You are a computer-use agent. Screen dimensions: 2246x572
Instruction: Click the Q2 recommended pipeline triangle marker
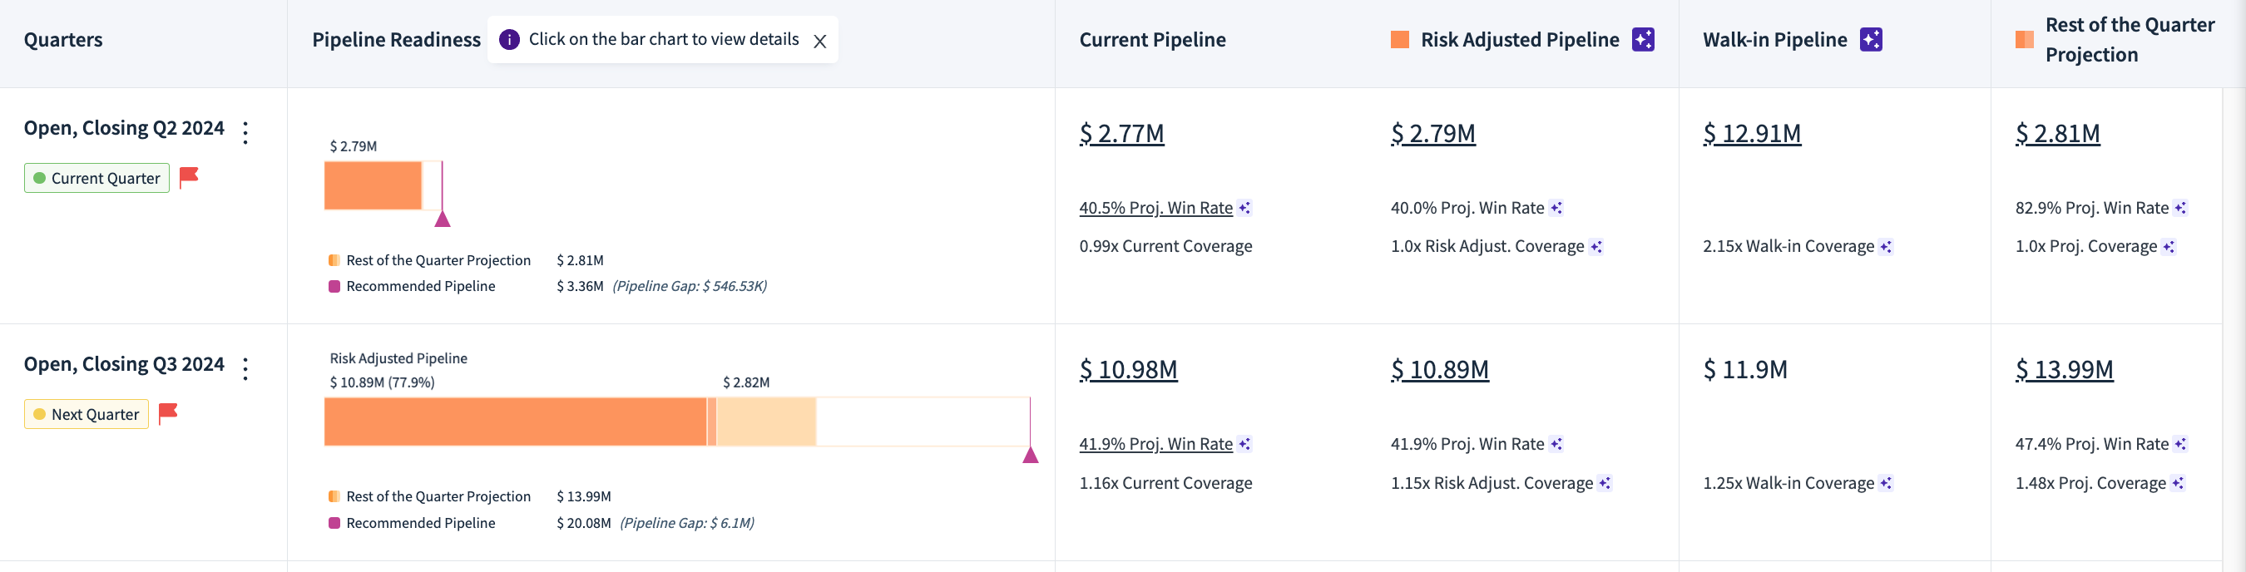coord(443,219)
